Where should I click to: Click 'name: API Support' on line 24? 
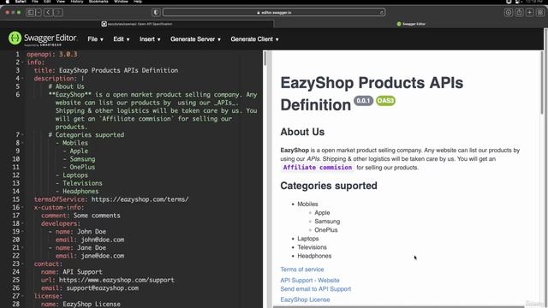pos(72,272)
